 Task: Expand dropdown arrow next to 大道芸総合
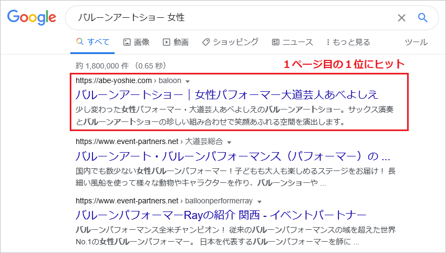tap(229, 142)
